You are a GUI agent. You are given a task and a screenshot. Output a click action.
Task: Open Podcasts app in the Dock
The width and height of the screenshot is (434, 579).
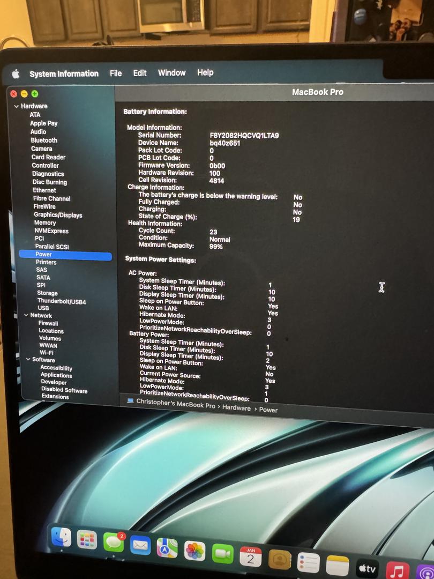pyautogui.click(x=425, y=573)
